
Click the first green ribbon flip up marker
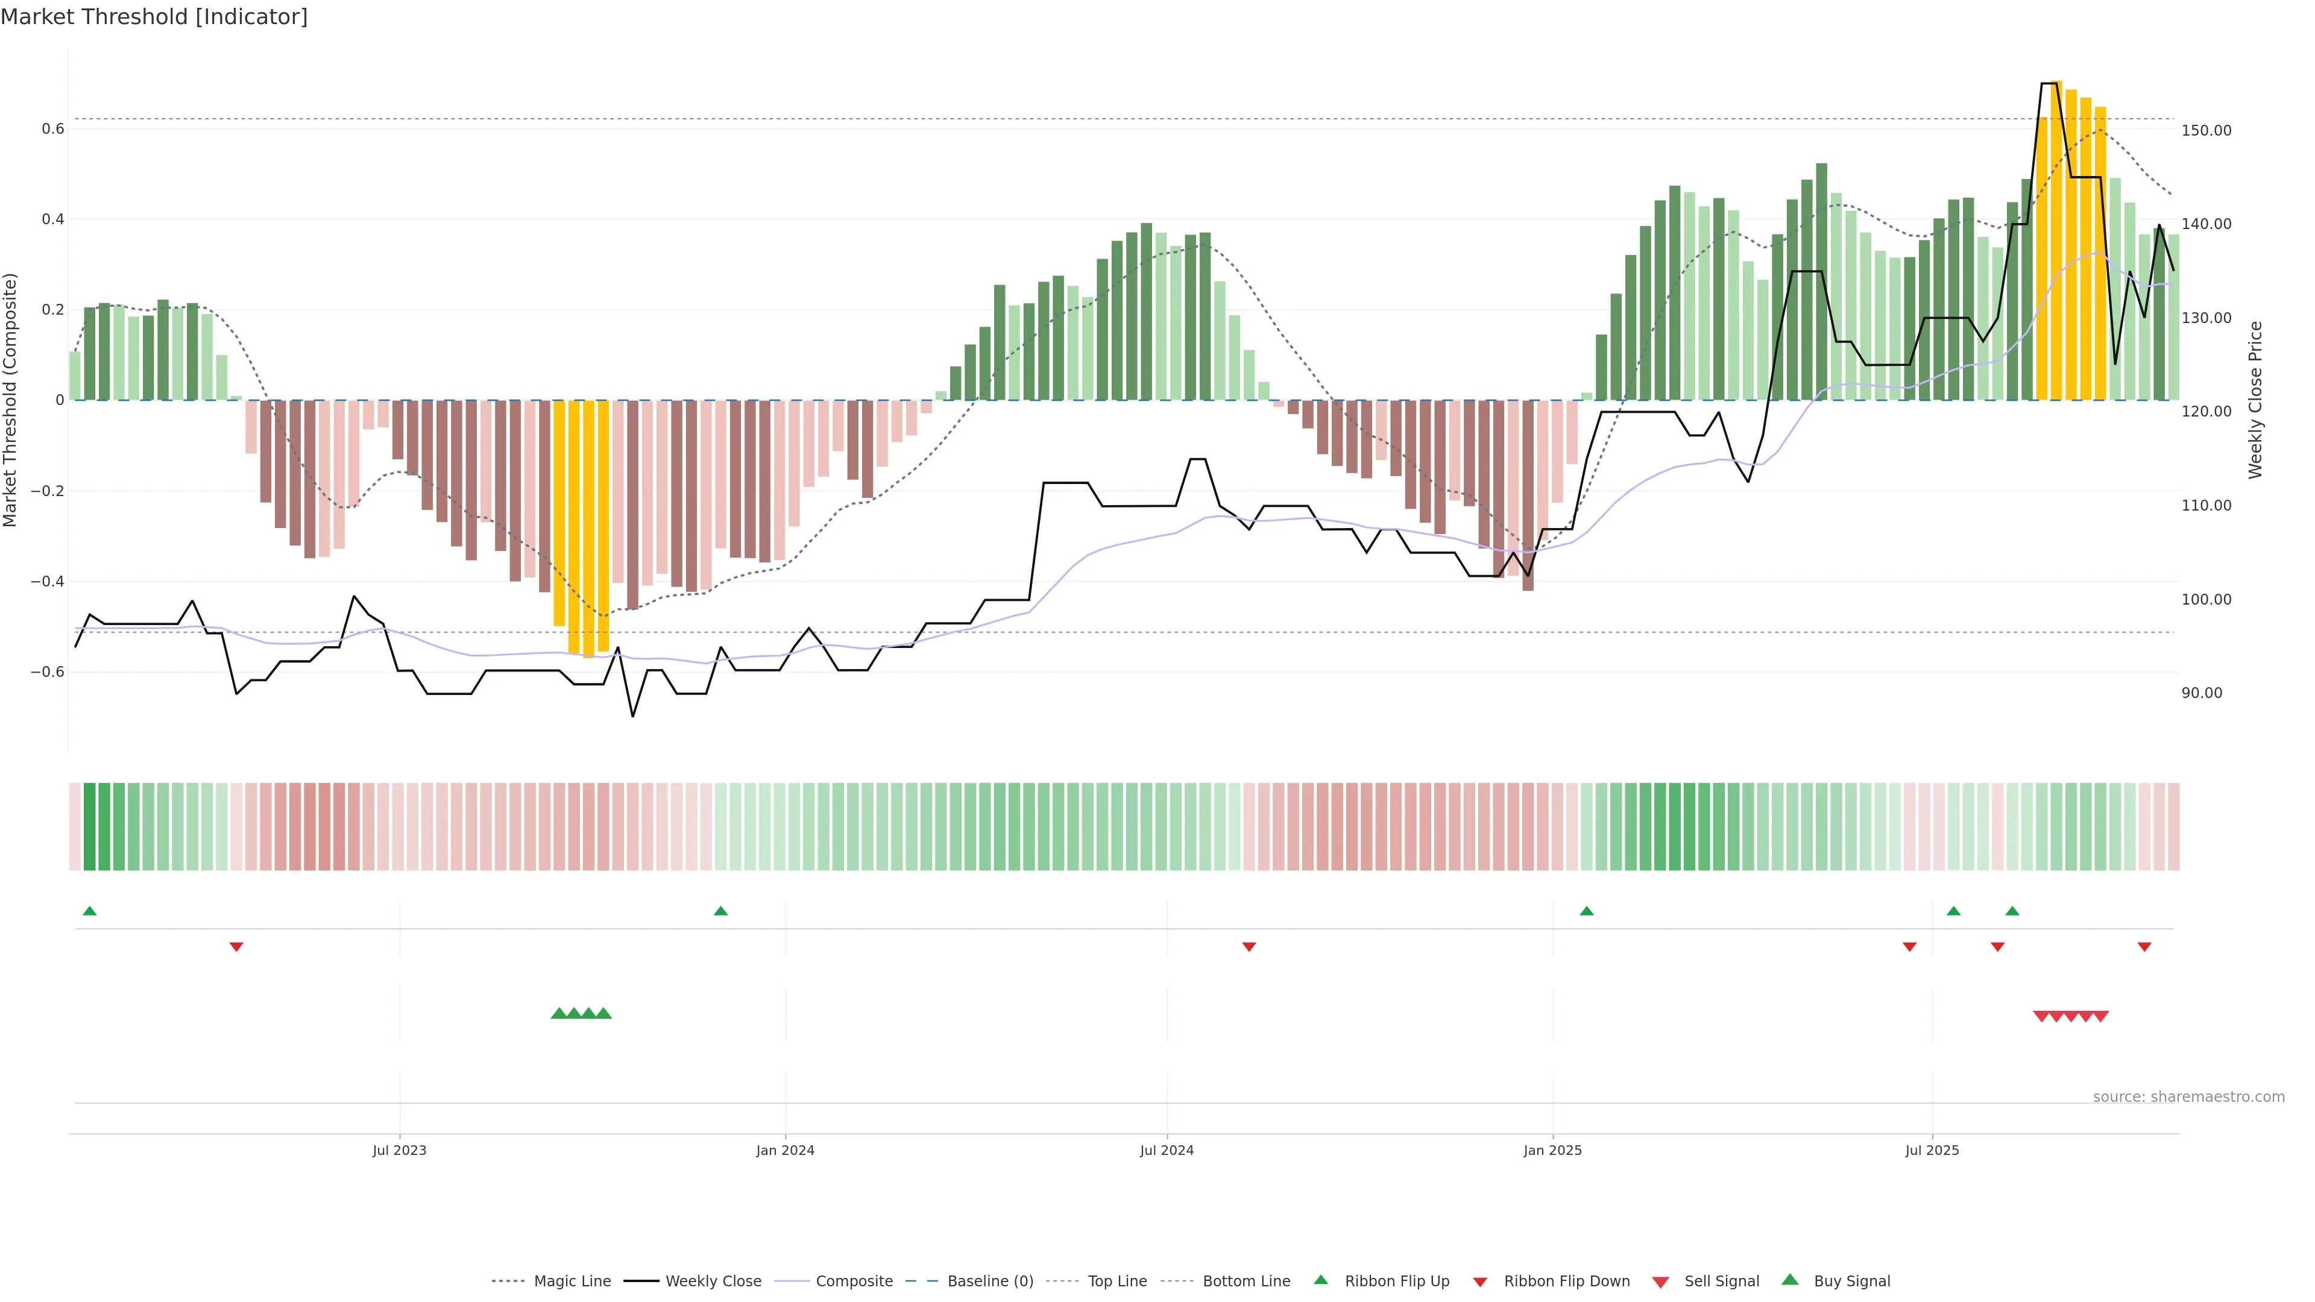[89, 911]
